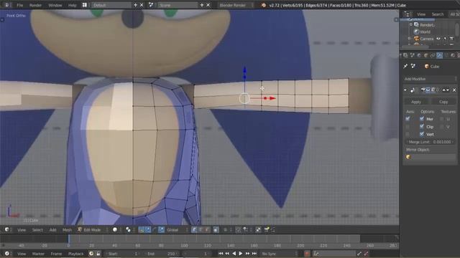Enable the rotate manipulator icon
The image size is (460, 258).
coord(155,229)
